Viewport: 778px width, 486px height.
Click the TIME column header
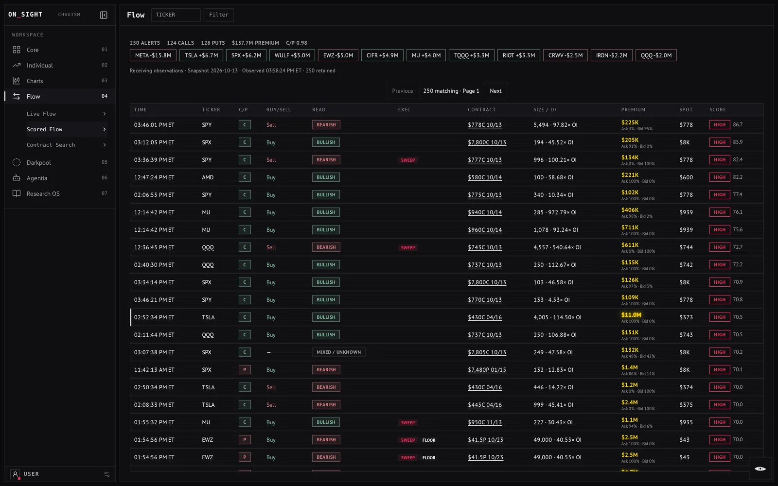[140, 110]
